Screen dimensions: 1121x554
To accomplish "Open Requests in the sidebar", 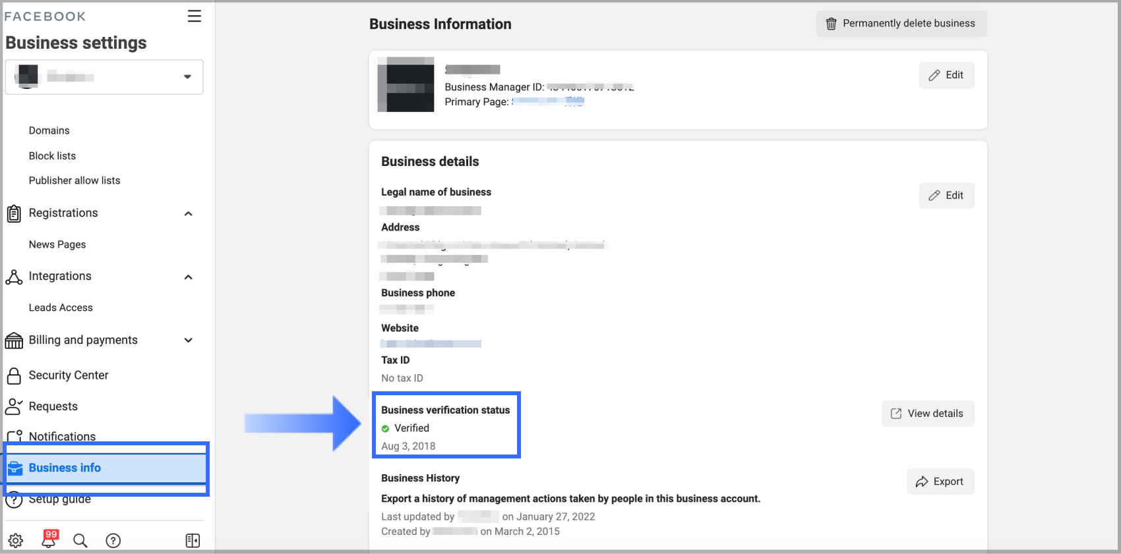I will (53, 406).
